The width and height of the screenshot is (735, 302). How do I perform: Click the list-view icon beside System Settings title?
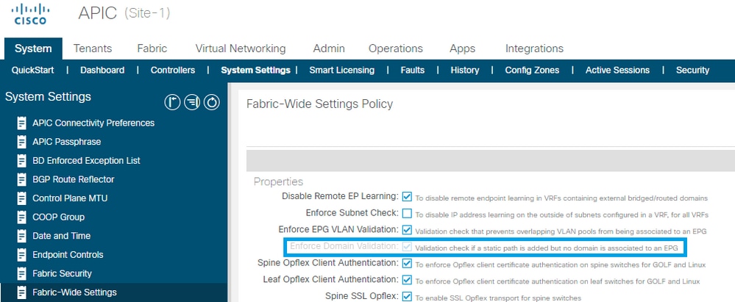[x=192, y=102]
